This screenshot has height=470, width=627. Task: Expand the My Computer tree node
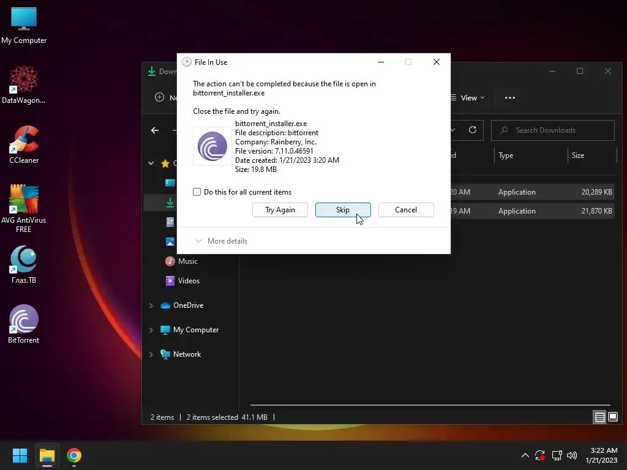[151, 330]
